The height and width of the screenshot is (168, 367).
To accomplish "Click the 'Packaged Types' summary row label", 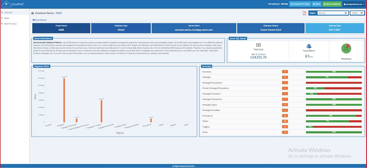I will click(209, 105).
